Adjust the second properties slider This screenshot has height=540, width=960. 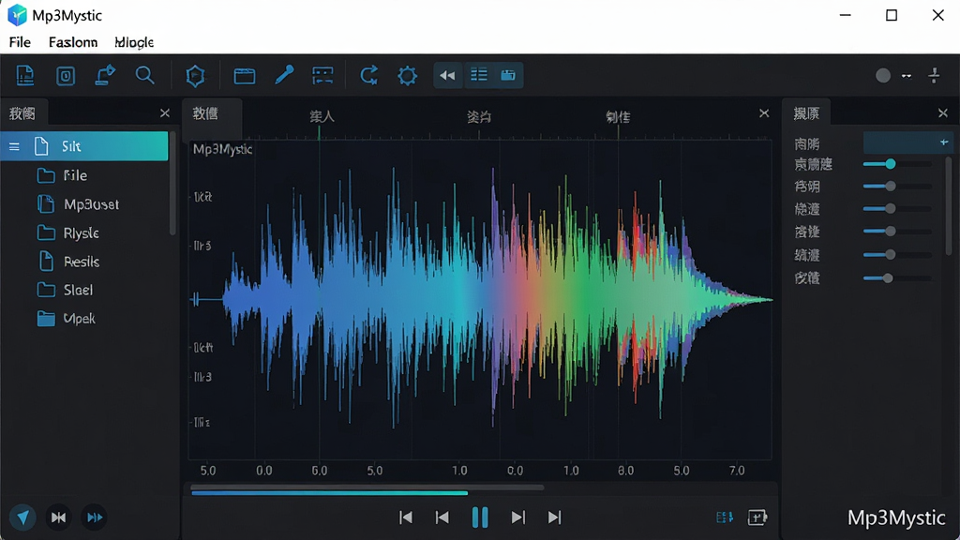[x=897, y=187]
